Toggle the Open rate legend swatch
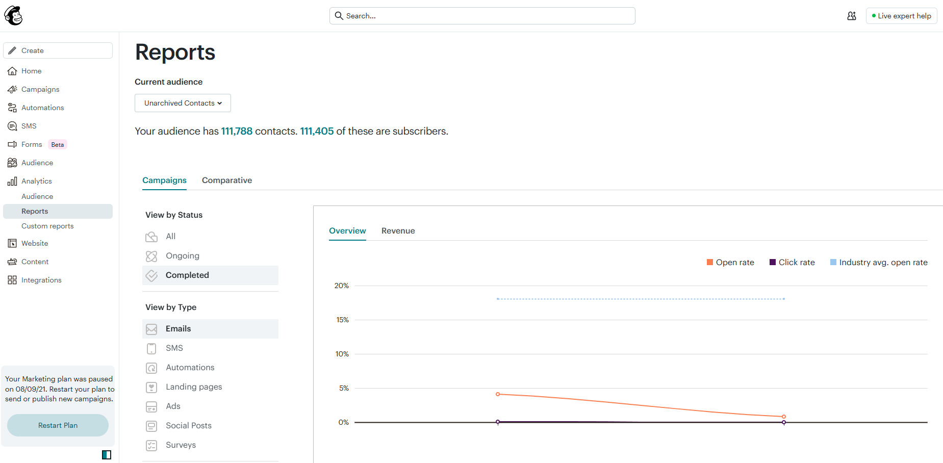 (x=710, y=262)
